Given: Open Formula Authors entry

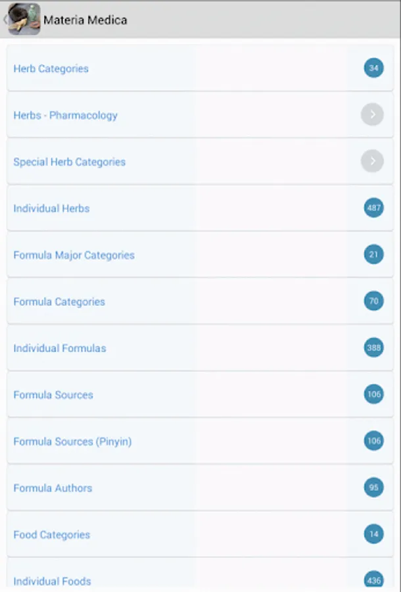Looking at the screenshot, I should pos(53,488).
